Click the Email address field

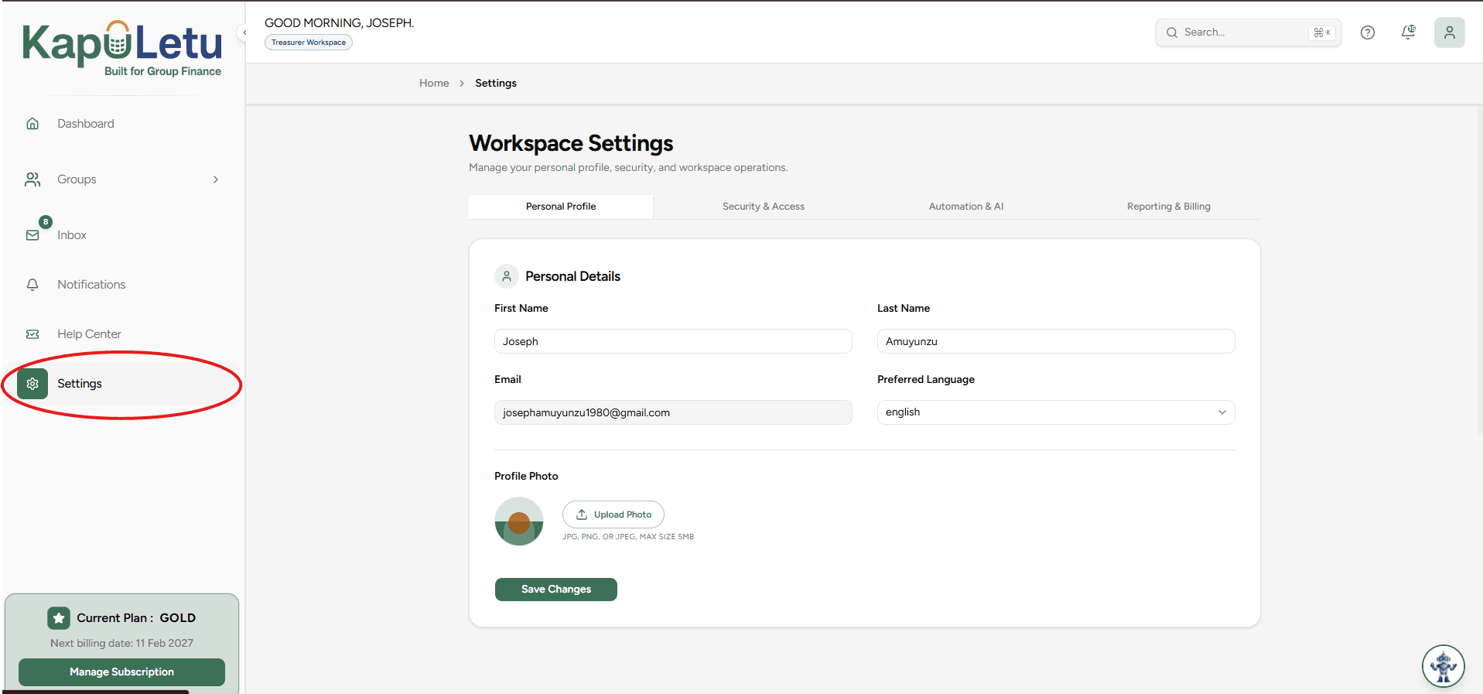673,412
